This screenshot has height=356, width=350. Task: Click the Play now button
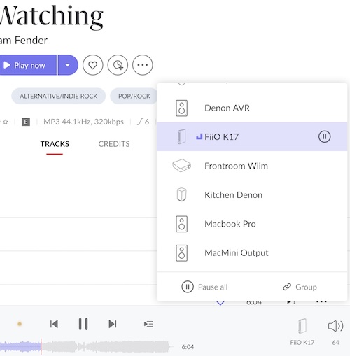point(28,65)
